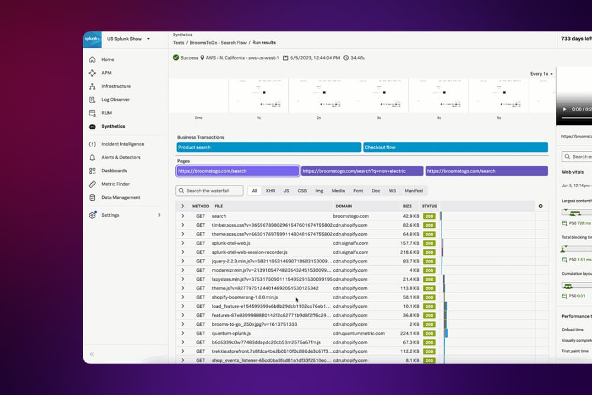Open the Every 1s interval dropdown
Viewport: 592px width, 395px height.
tap(541, 74)
